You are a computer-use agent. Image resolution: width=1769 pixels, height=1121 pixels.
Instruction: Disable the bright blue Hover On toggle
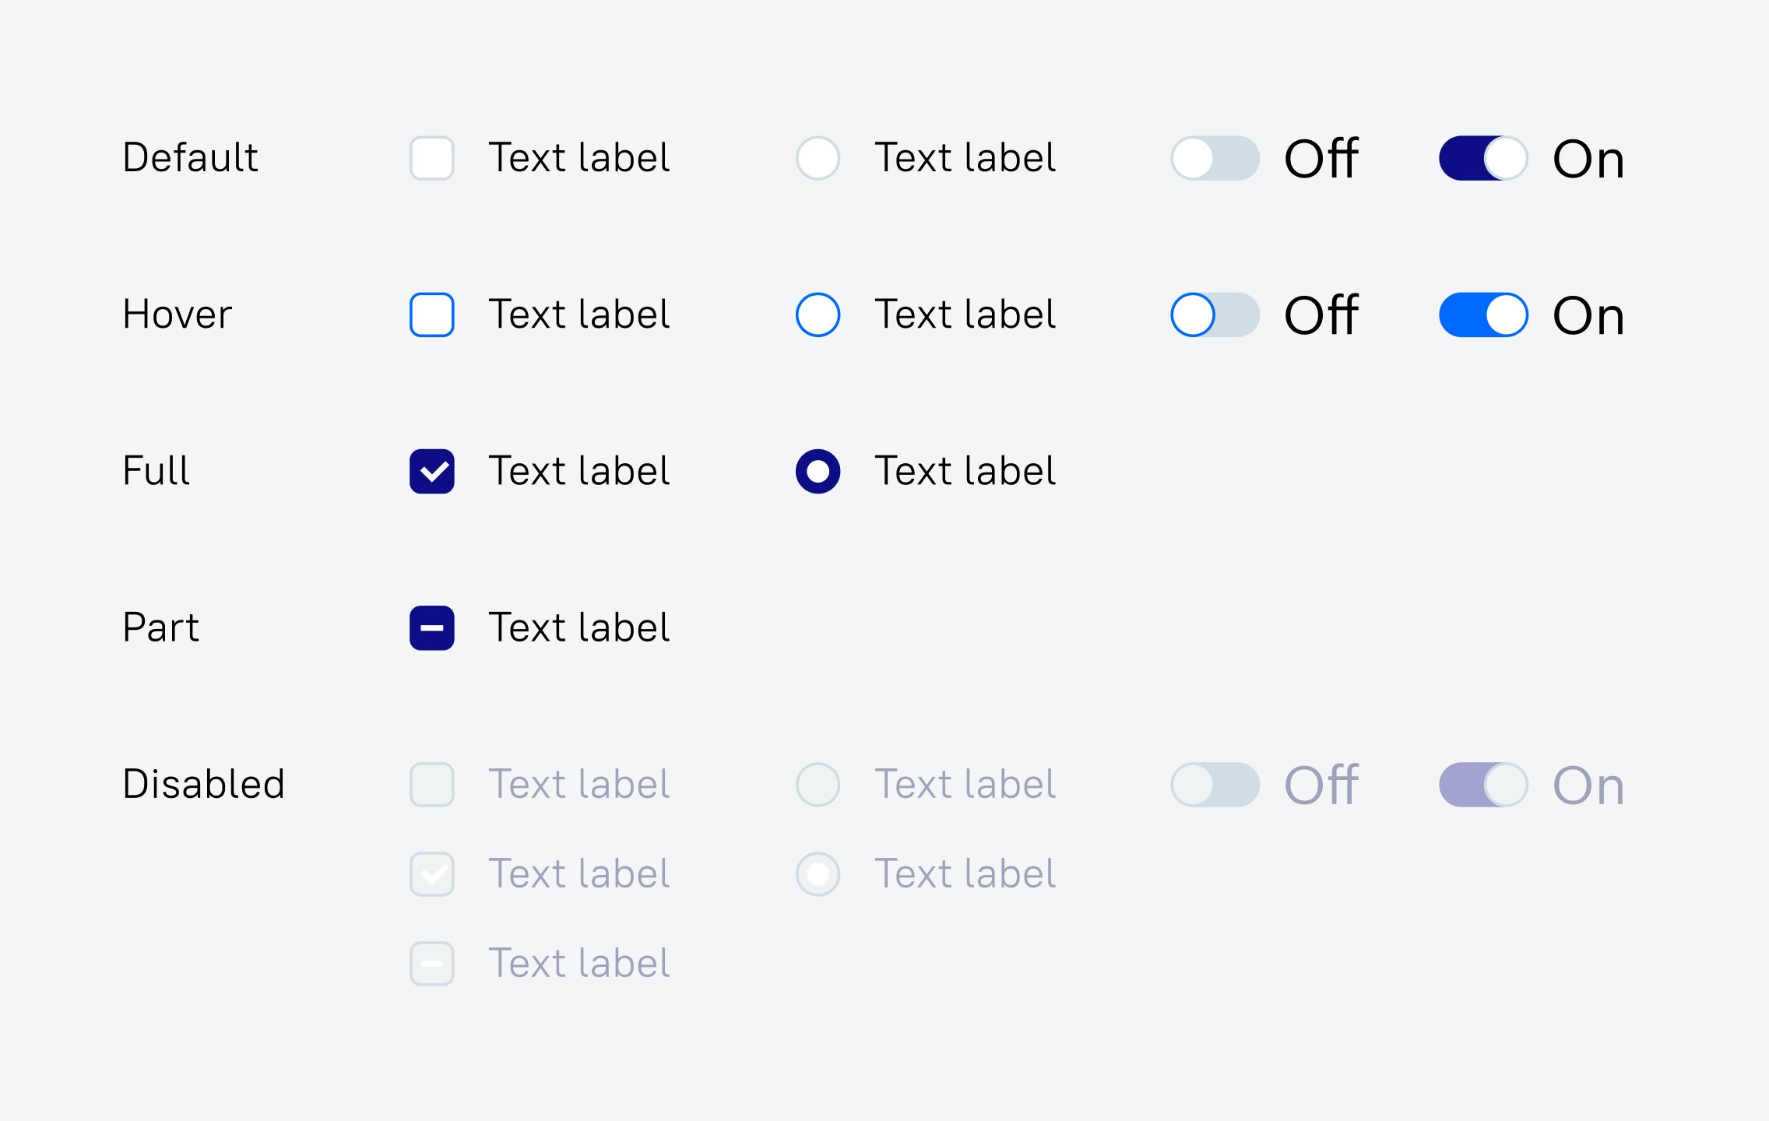[x=1483, y=315]
